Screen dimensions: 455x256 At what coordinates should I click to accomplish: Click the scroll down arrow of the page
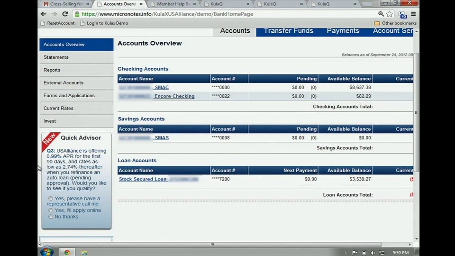[x=417, y=239]
